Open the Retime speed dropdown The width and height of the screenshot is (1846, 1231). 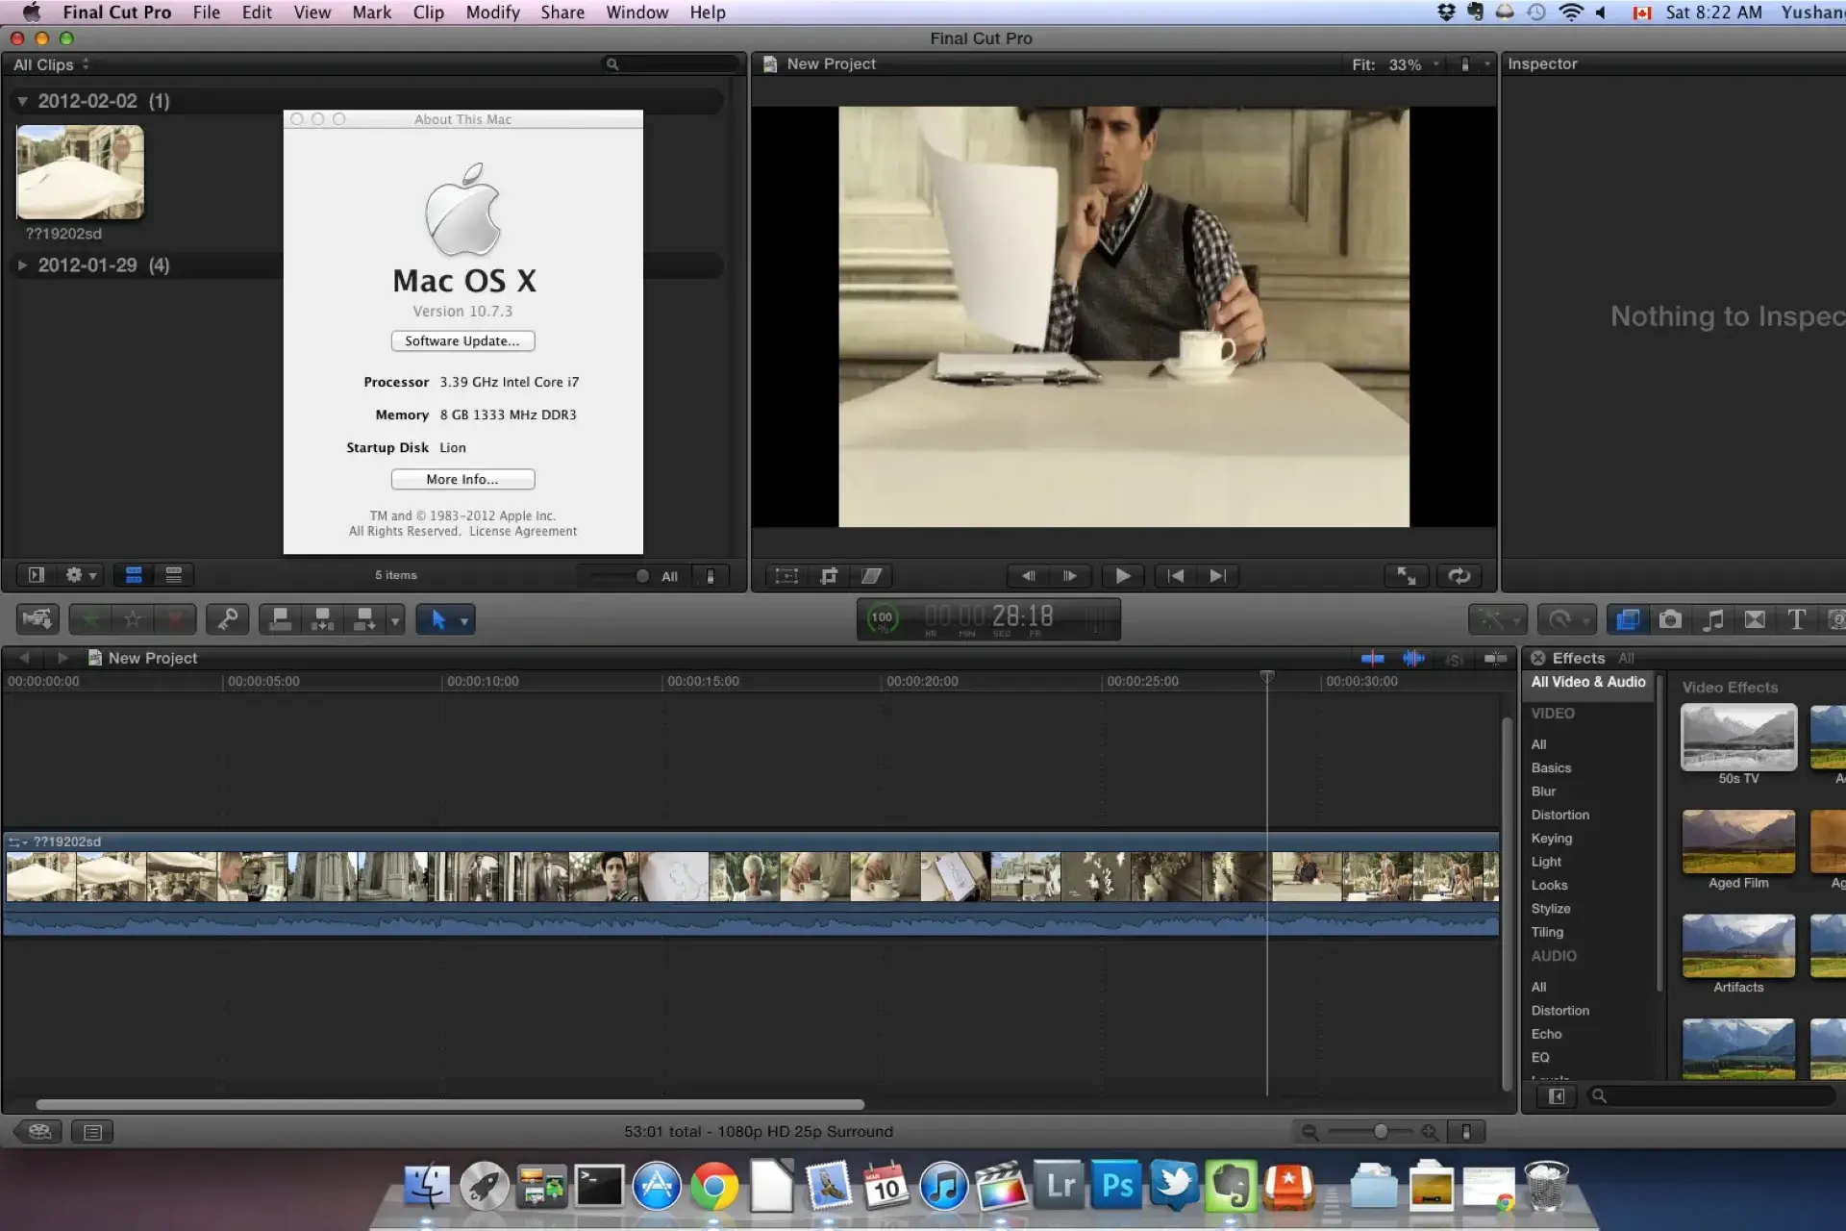(1566, 619)
